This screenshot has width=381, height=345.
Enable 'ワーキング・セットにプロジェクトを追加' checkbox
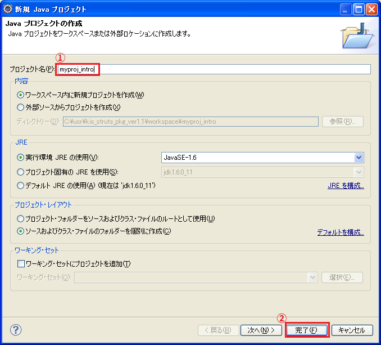click(21, 264)
